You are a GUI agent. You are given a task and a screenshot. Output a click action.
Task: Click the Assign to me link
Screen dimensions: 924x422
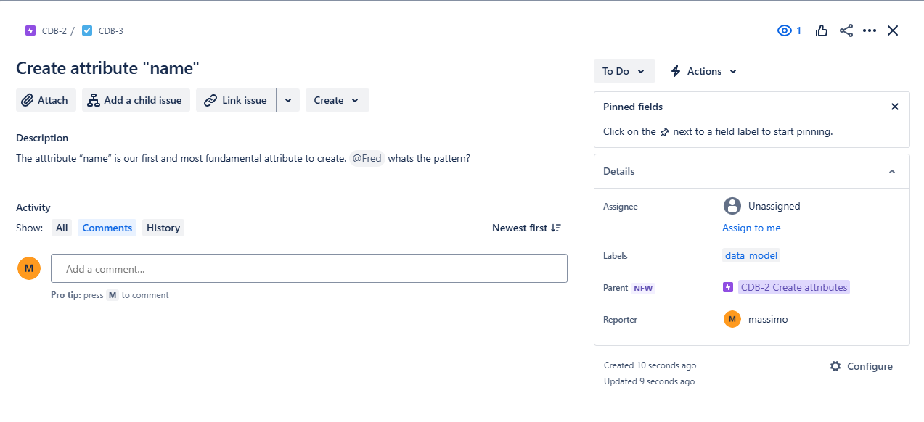[751, 228]
